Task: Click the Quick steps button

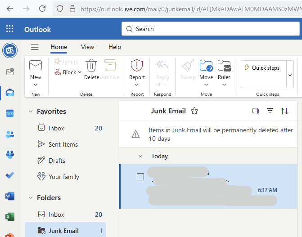Action: [x=263, y=74]
